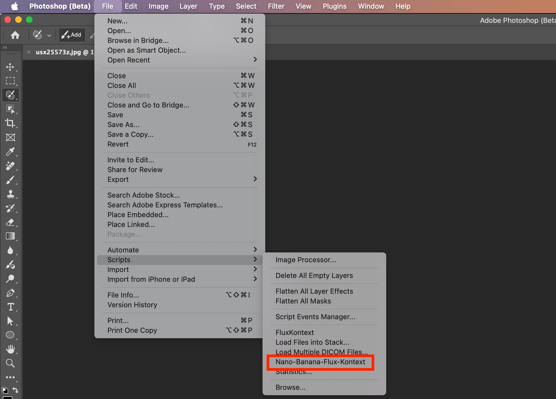Click the foreground color swatch
This screenshot has height=399, width=556.
(x=7, y=397)
